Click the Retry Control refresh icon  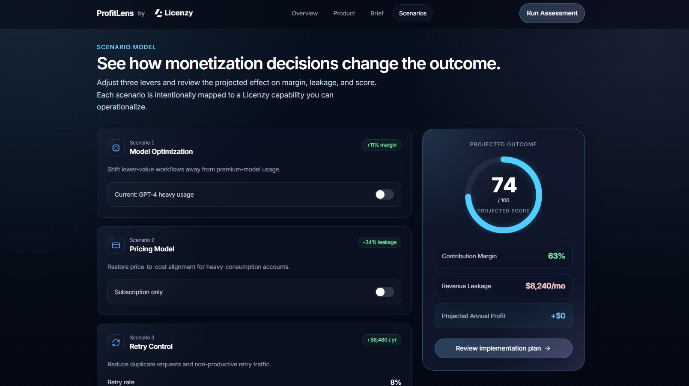(116, 343)
